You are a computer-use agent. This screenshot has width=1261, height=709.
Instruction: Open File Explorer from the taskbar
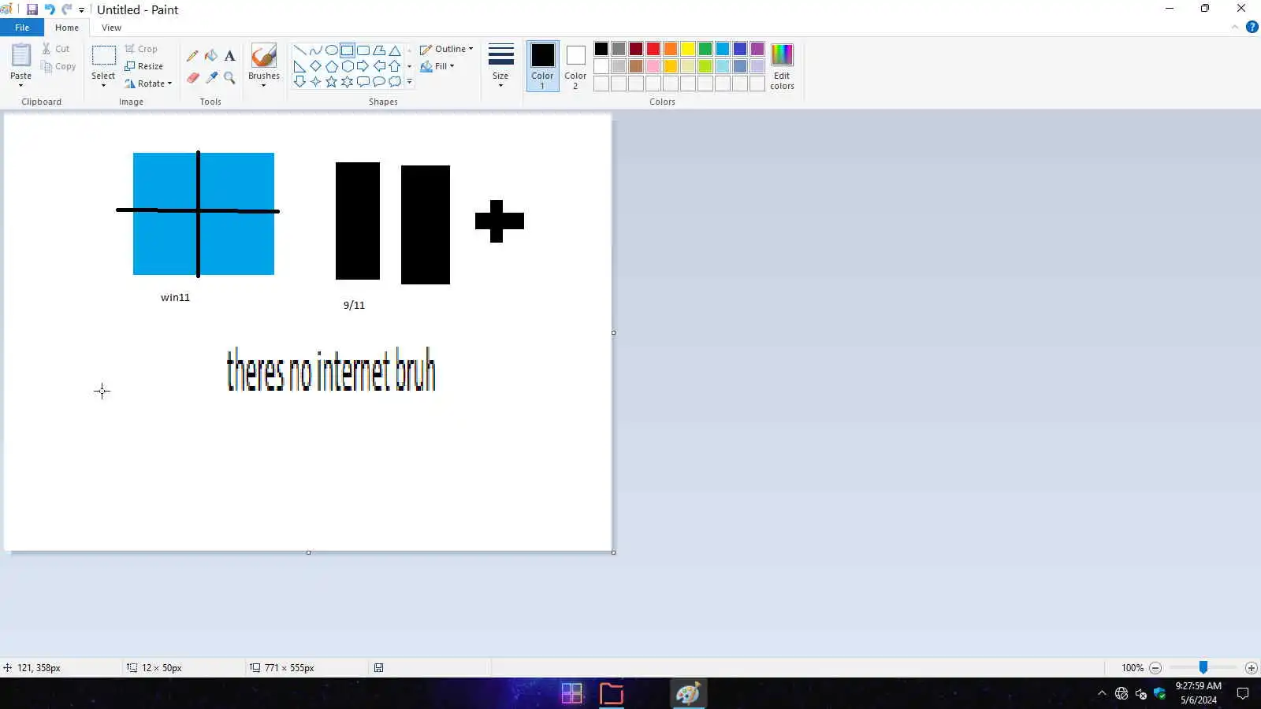[612, 693]
